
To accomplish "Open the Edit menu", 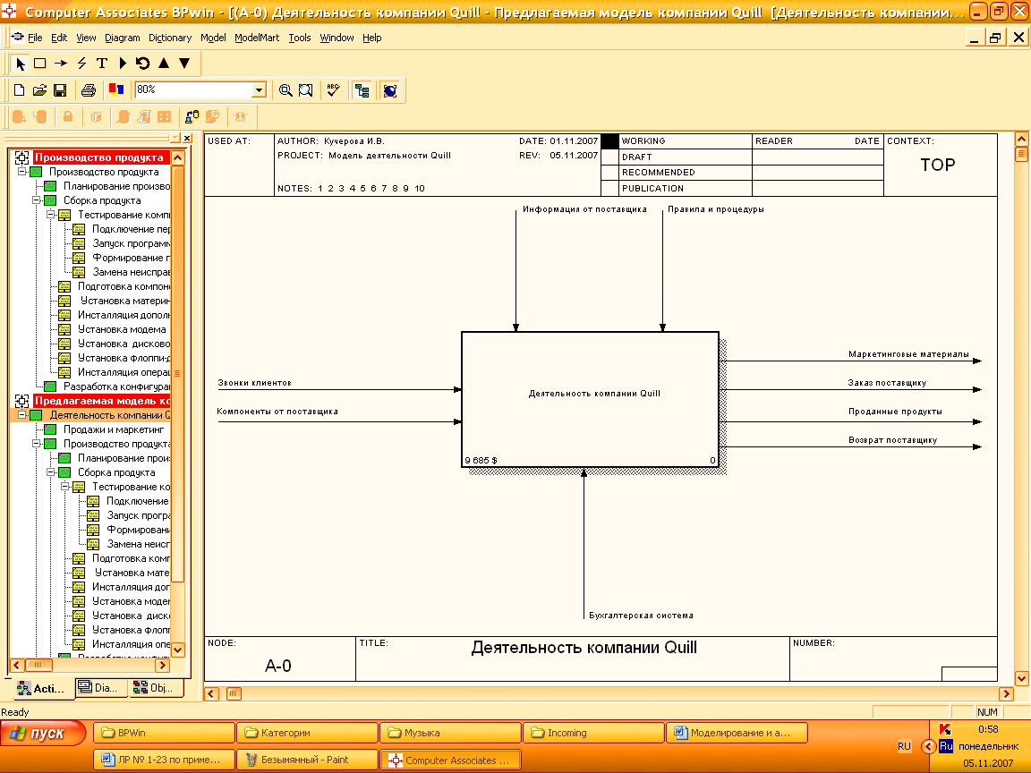I will coord(59,38).
